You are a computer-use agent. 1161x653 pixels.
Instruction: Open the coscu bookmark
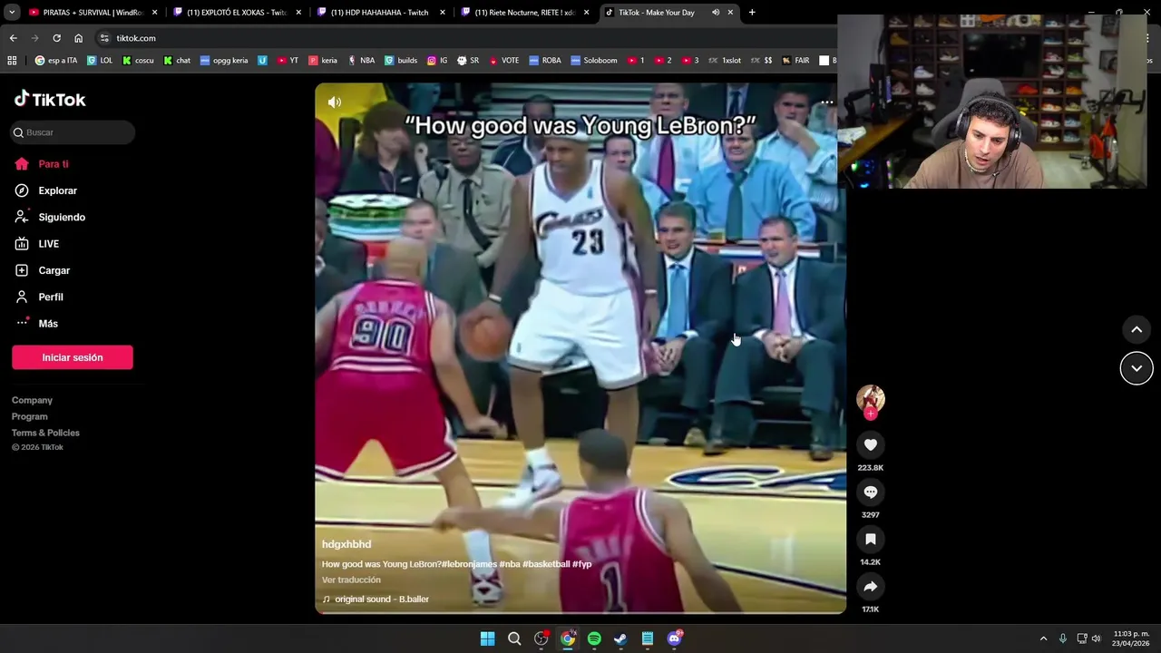138,61
